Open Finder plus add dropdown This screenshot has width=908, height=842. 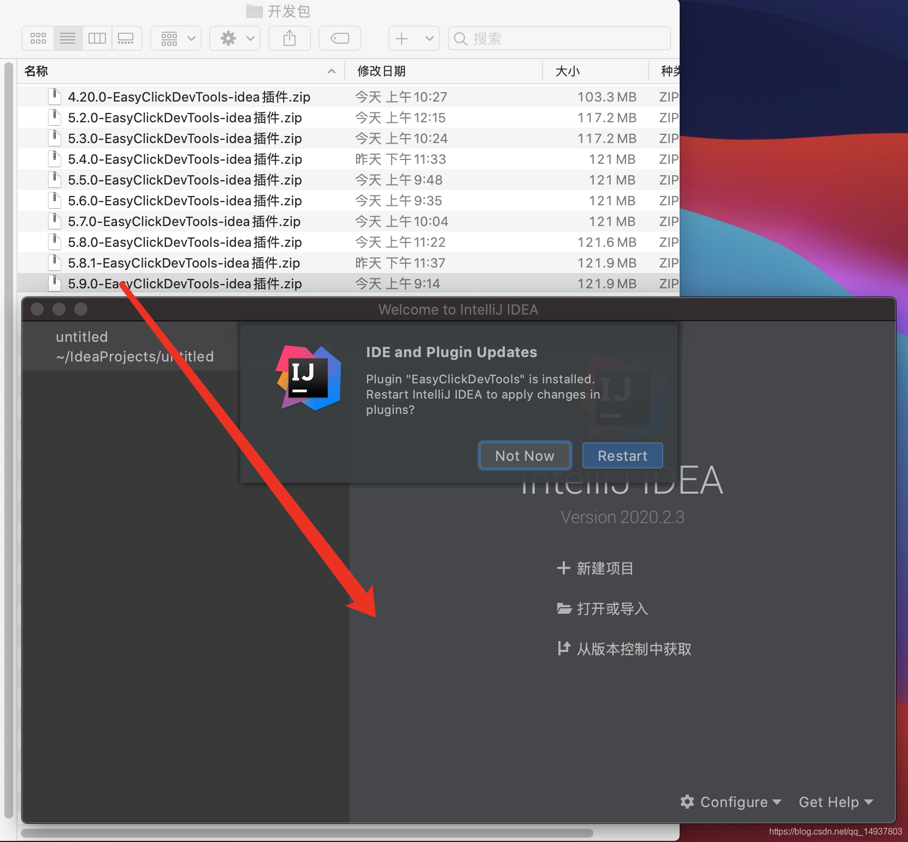(414, 38)
